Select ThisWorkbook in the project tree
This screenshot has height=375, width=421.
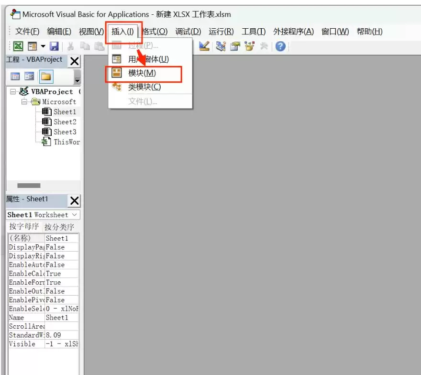pyautogui.click(x=66, y=142)
